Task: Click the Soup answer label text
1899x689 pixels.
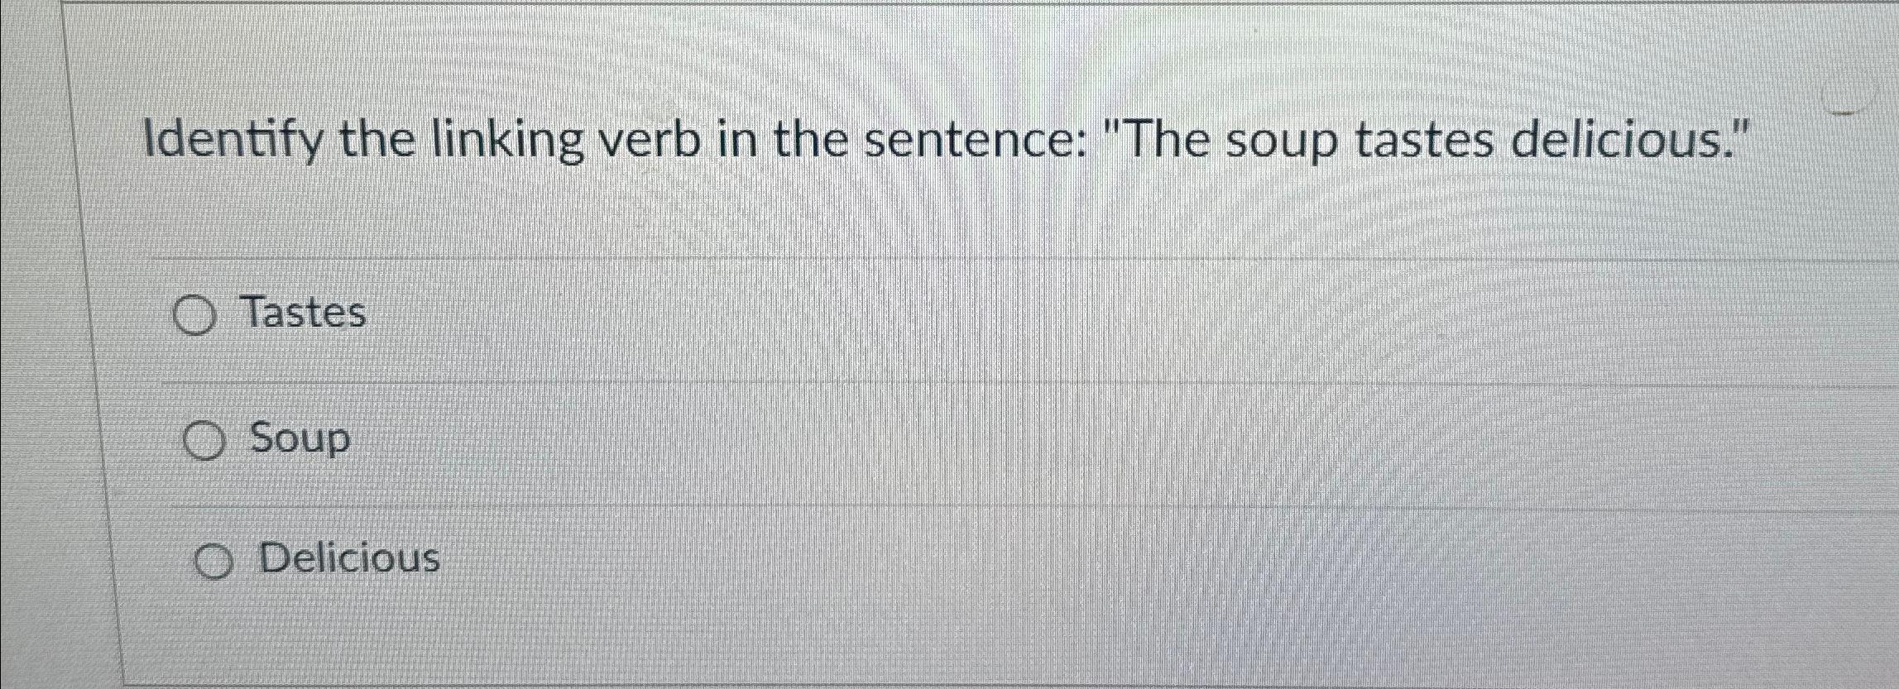Action: (x=300, y=440)
